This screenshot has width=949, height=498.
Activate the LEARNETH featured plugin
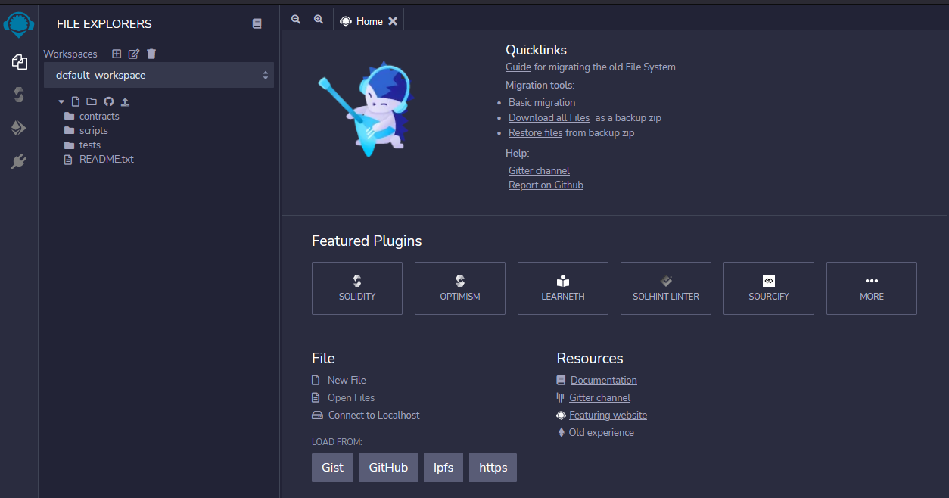tap(563, 288)
